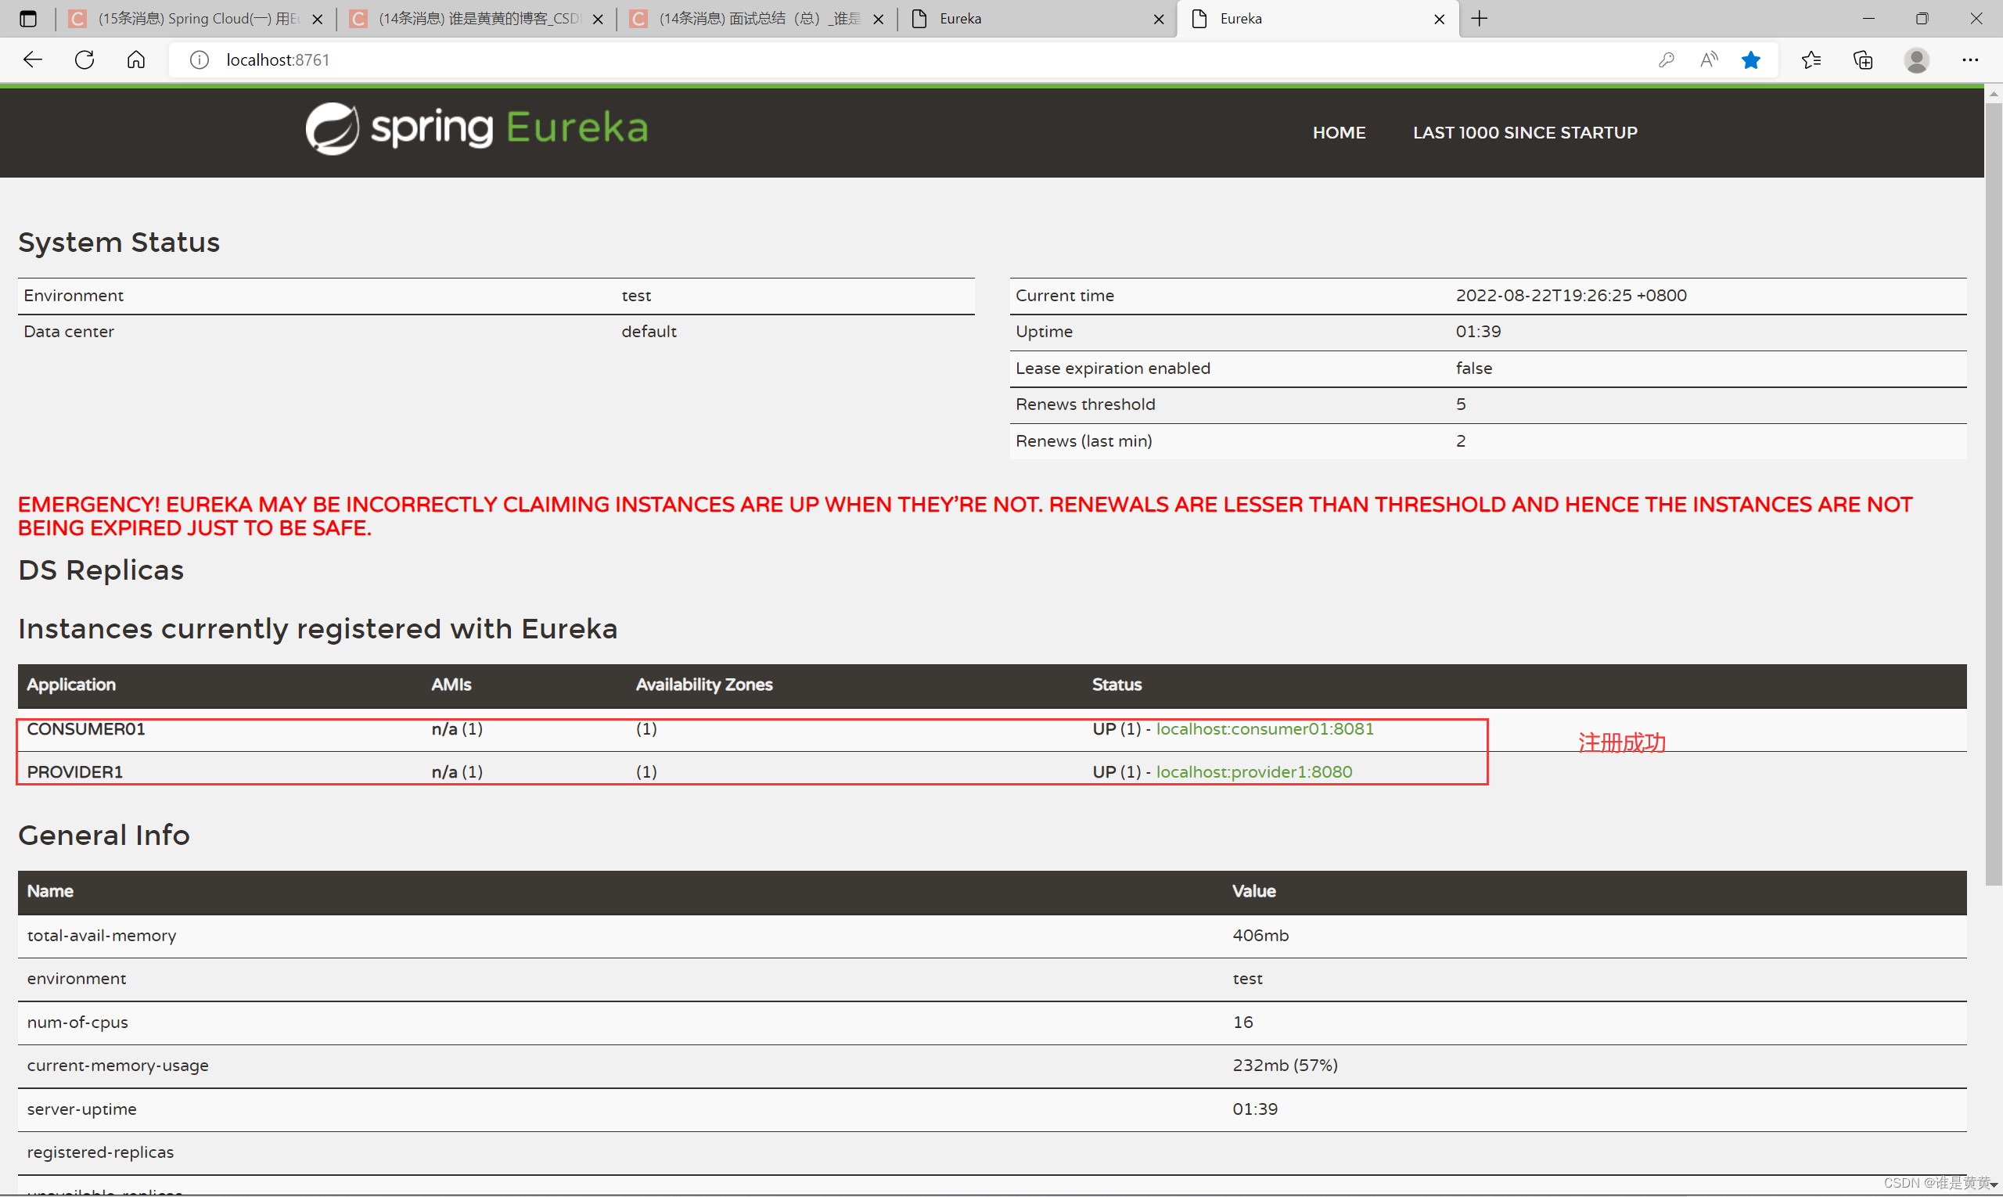The height and width of the screenshot is (1197, 2003).
Task: Reload the localhost:8761 page
Action: tap(85, 59)
